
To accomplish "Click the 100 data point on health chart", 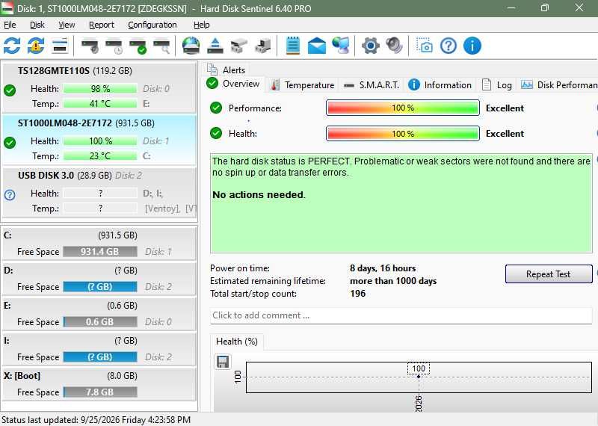I will coord(419,377).
